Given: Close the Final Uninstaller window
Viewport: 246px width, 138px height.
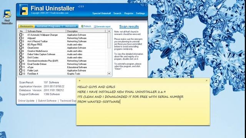Looking at the screenshot, I should [x=146, y=5].
